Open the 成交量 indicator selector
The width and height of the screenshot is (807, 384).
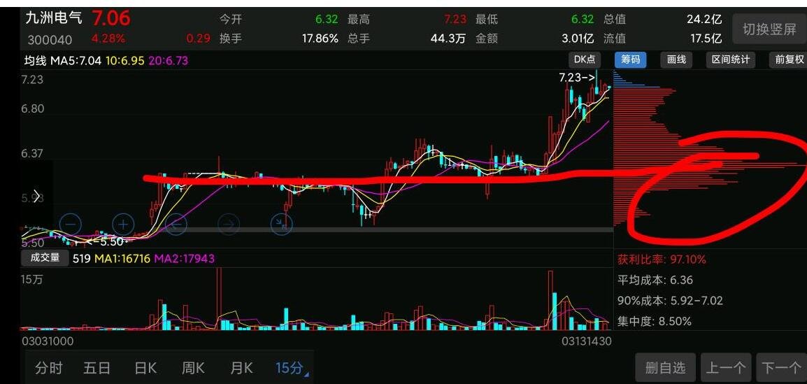45,258
